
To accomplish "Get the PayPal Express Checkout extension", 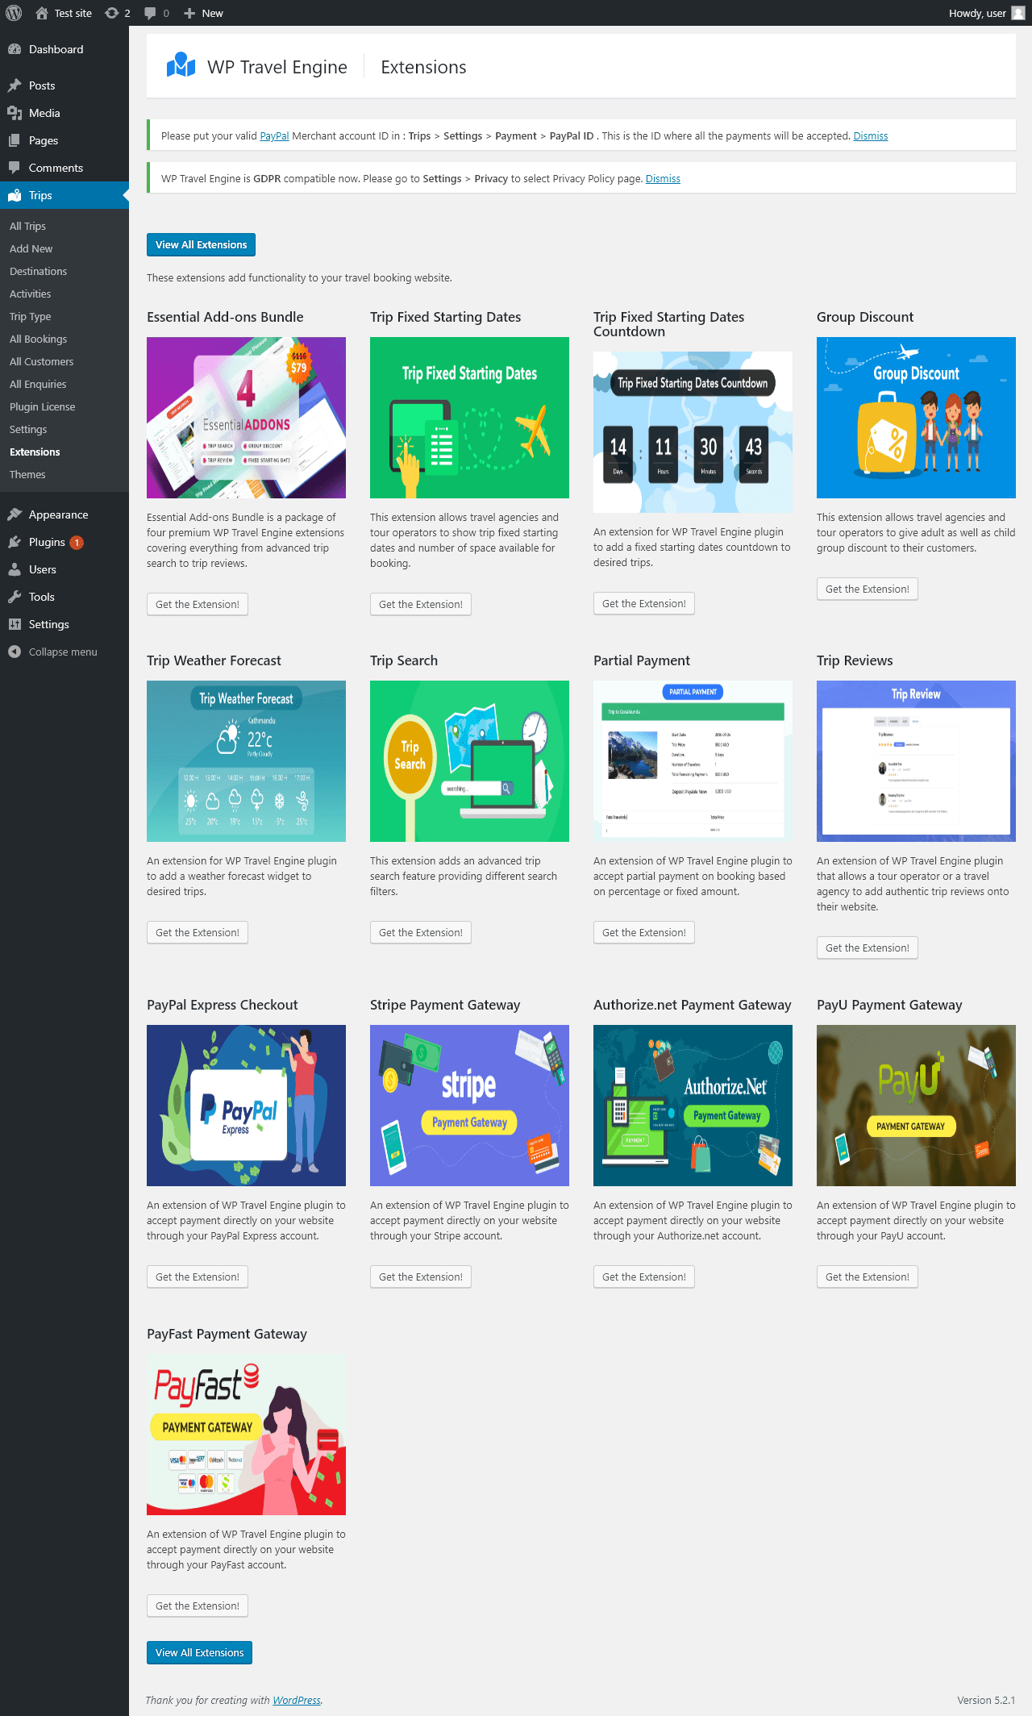I will coord(198,1277).
